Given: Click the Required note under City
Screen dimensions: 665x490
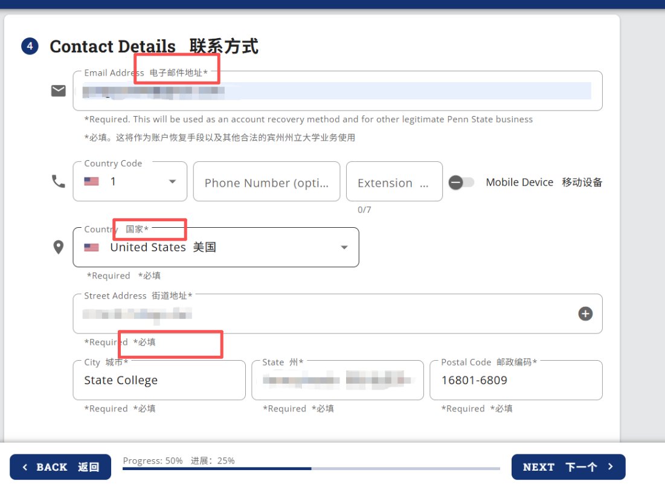Looking at the screenshot, I should coord(120,408).
